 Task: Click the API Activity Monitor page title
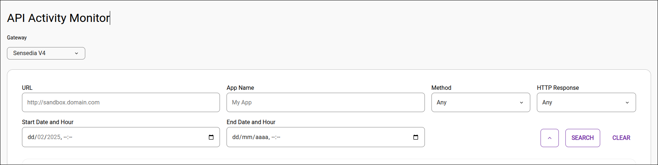coord(58,18)
